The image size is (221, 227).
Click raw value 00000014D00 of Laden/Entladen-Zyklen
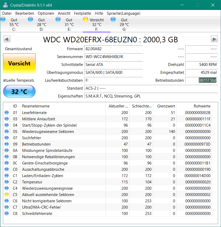tap(197, 176)
